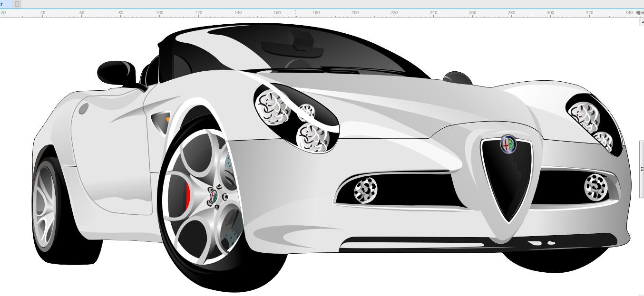Select the partially visible document tab
Viewport: 644px width, 296px height.
[x=5, y=4]
